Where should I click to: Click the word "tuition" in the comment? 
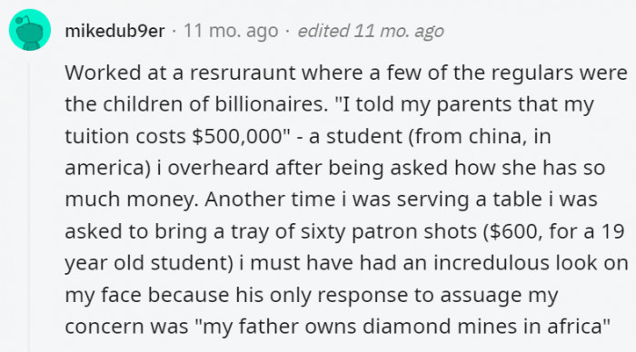[97, 136]
